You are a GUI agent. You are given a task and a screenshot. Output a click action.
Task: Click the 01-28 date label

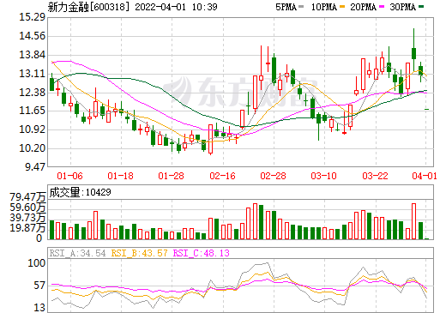point(171,176)
